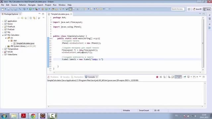Screen dimensions: 212x119
Task: Click the Search flashlight toolbar icon
Action: 60,9
